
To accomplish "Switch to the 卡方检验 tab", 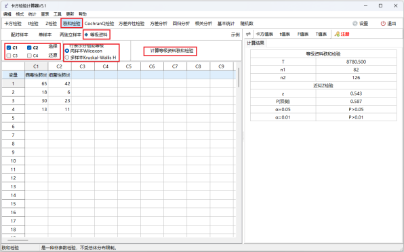I will (13, 24).
